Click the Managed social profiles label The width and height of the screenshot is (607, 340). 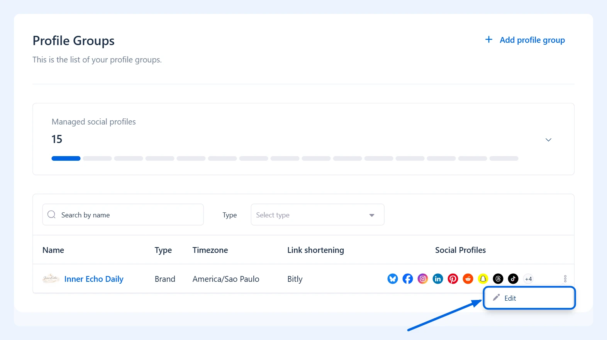pos(94,122)
